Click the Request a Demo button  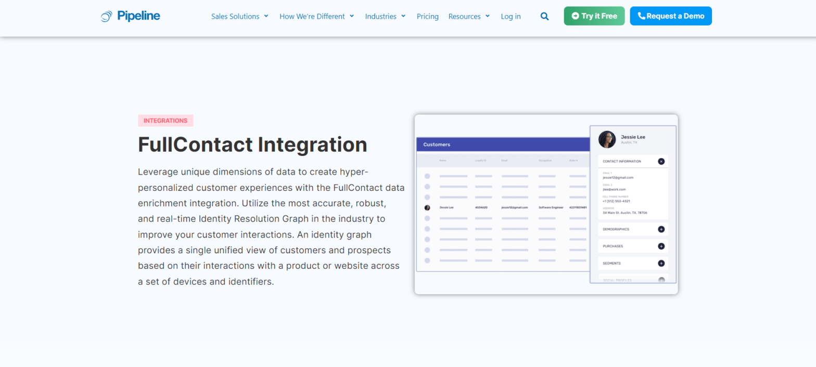(671, 16)
